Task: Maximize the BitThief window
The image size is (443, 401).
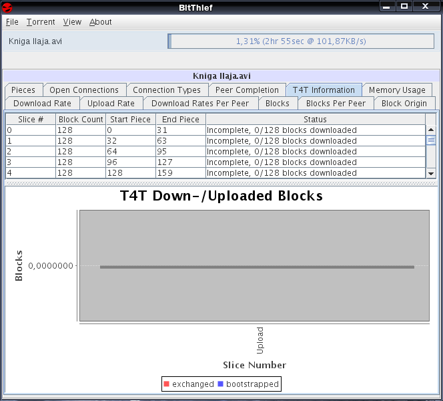Action: tap(404, 6)
